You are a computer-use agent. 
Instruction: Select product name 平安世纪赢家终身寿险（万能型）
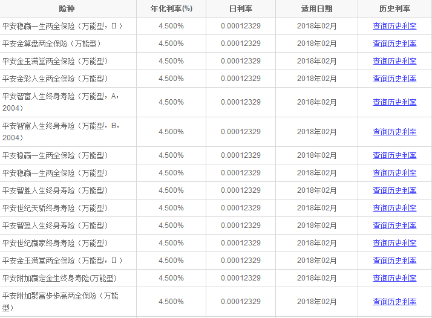(x=55, y=244)
